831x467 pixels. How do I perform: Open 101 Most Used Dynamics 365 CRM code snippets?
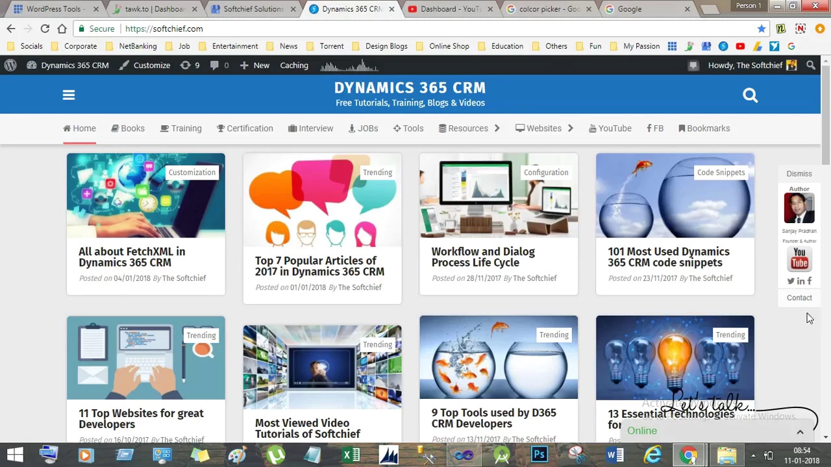(x=669, y=257)
